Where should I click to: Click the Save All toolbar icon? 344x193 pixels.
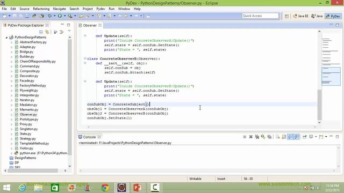click(x=20, y=16)
